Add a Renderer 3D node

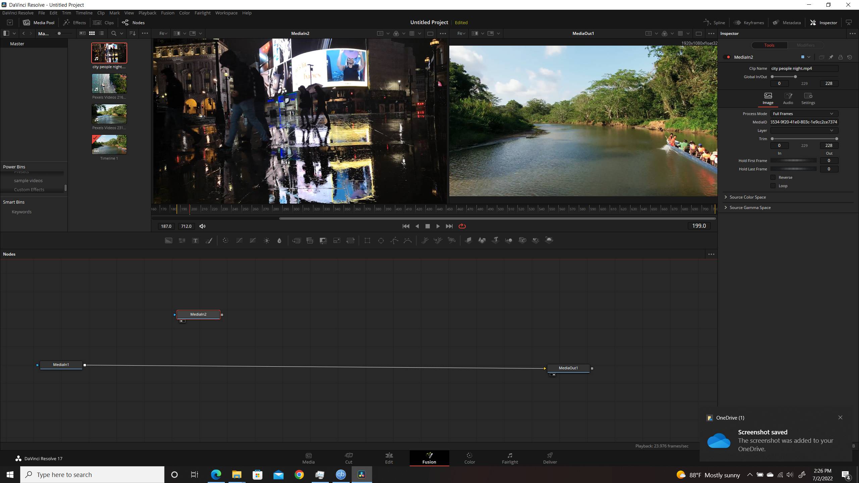coord(549,240)
